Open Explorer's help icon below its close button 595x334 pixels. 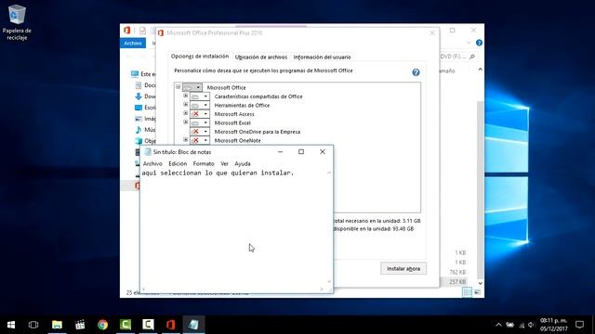pos(479,43)
